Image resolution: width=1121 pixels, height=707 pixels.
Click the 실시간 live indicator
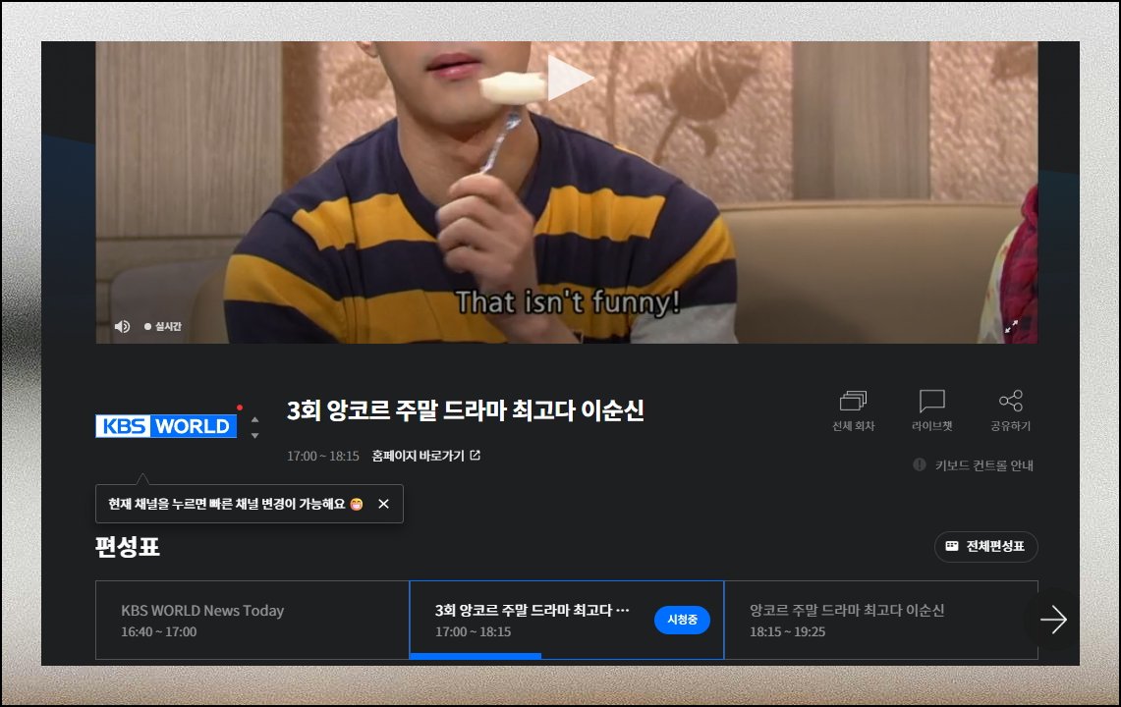pyautogui.click(x=163, y=327)
